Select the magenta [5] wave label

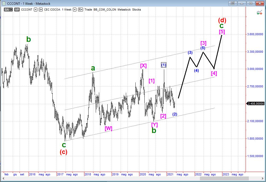(x=222, y=32)
